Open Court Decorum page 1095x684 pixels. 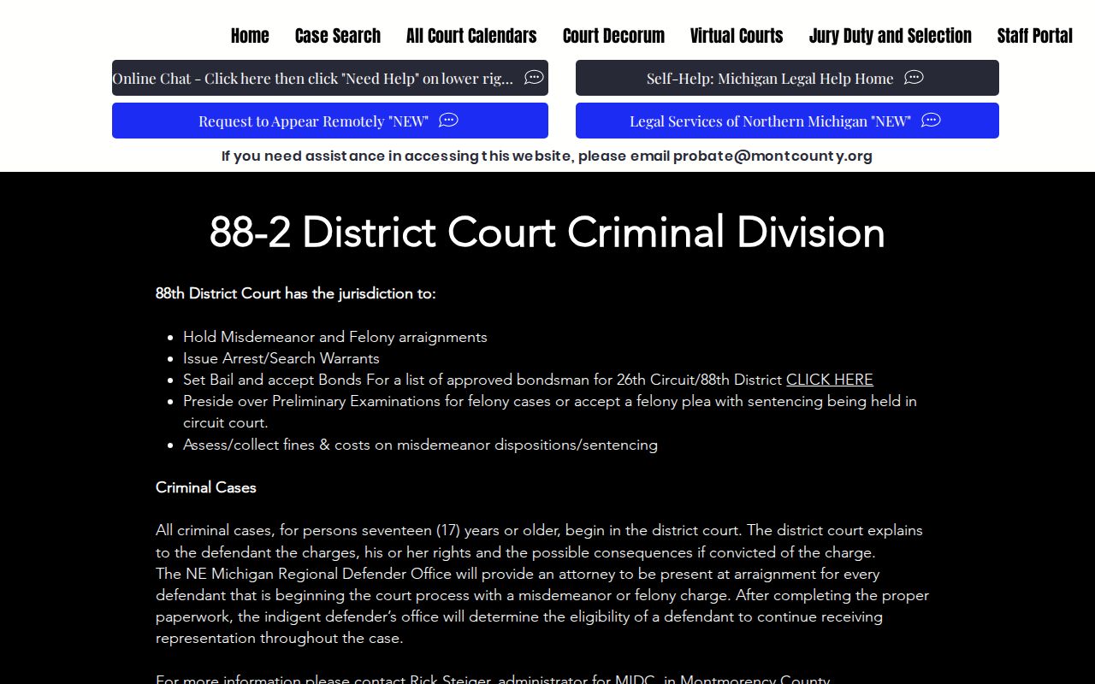tap(613, 36)
